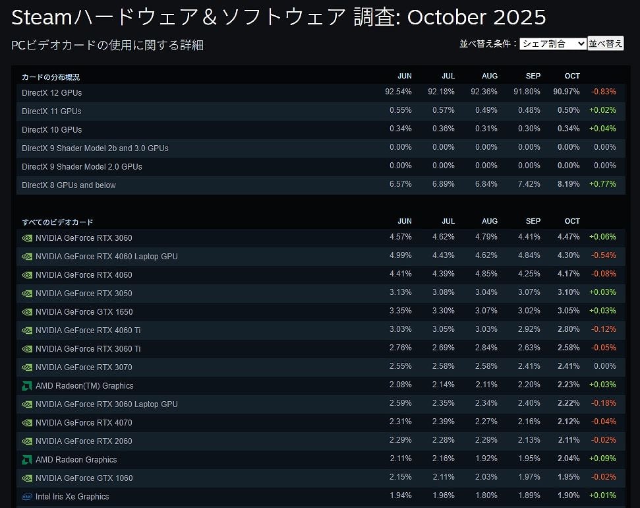Image resolution: width=640 pixels, height=508 pixels.
Task: Click NVIDIA icon next to RTX 4060 Laptop GPU
Action: coord(27,257)
